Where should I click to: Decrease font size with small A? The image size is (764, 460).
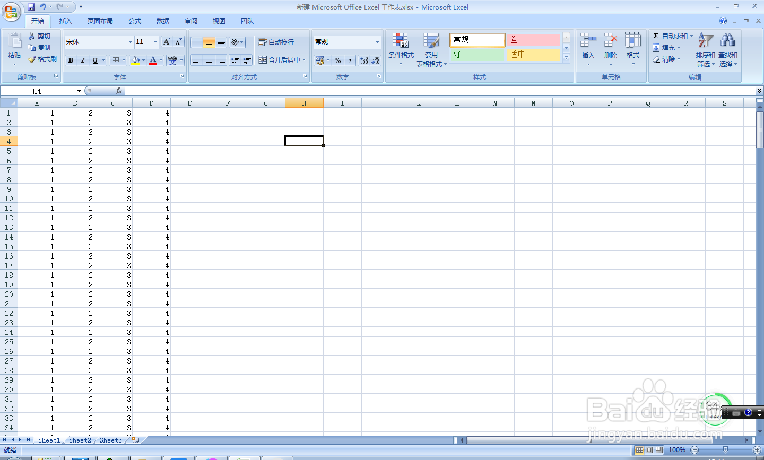pyautogui.click(x=178, y=42)
